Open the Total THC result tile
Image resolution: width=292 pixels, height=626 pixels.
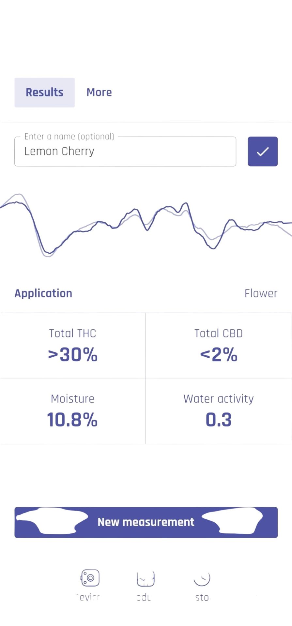[x=73, y=346]
